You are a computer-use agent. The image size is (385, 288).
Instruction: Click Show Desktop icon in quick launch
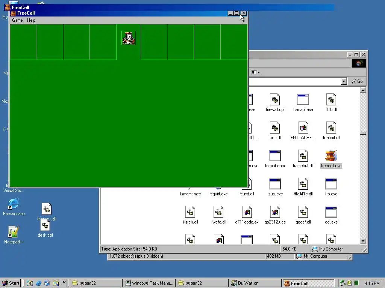click(x=30, y=283)
